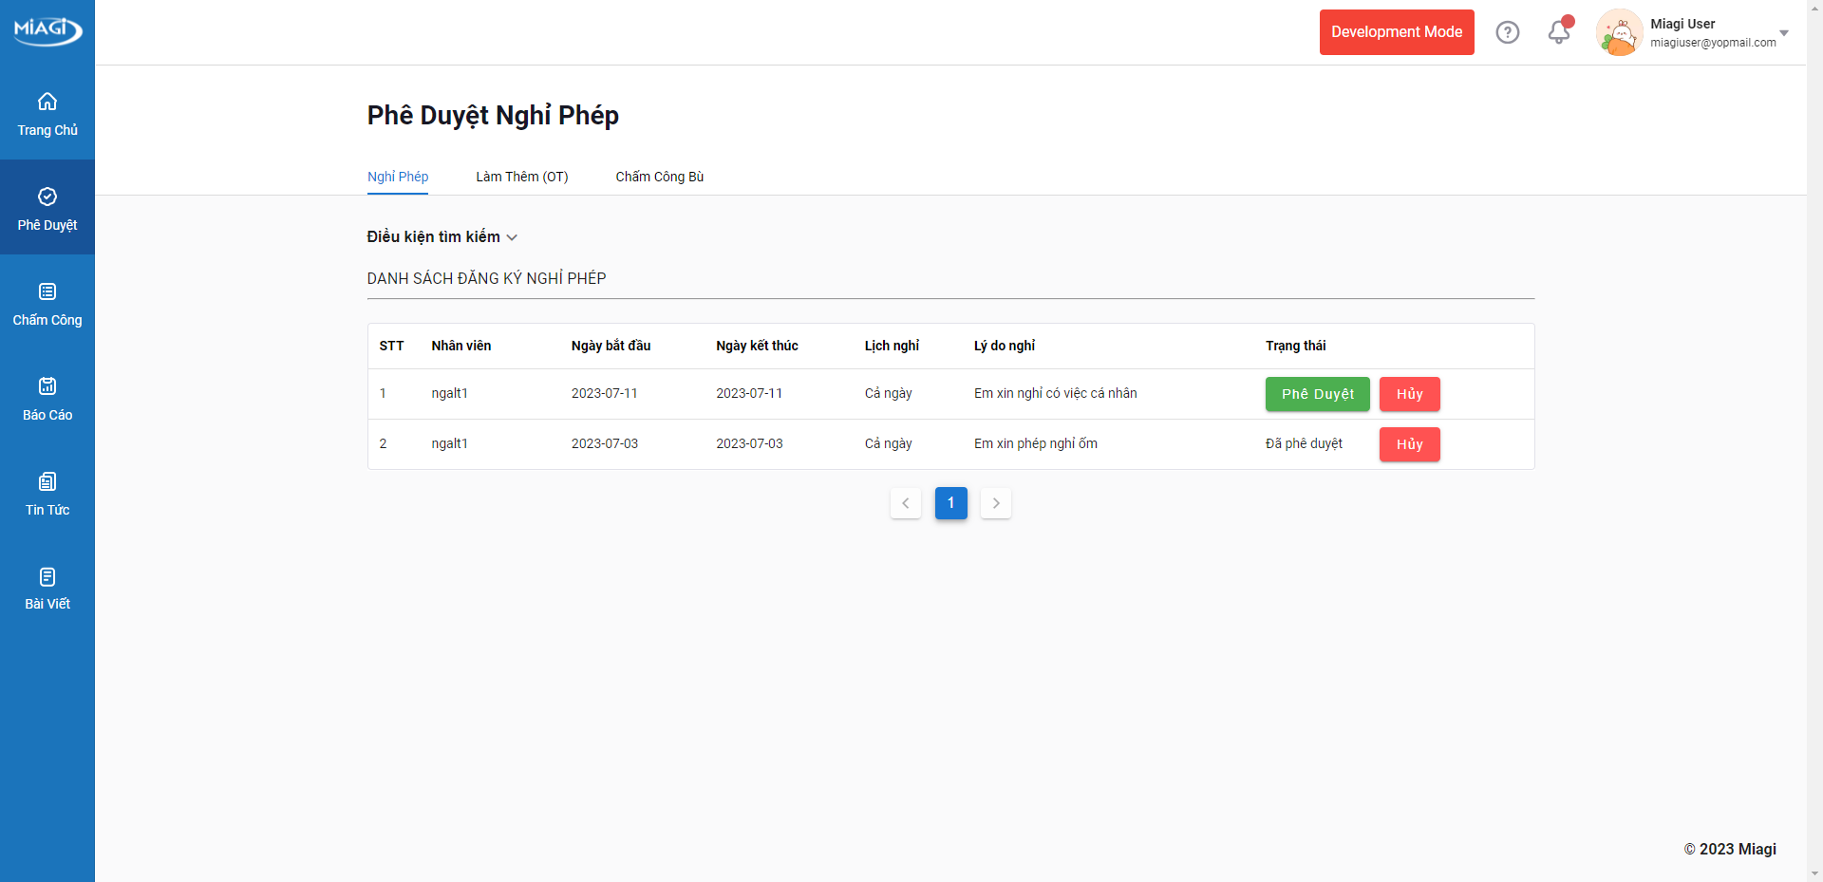The image size is (1823, 882).
Task: Go to next page arrow in pagination
Action: 995,503
